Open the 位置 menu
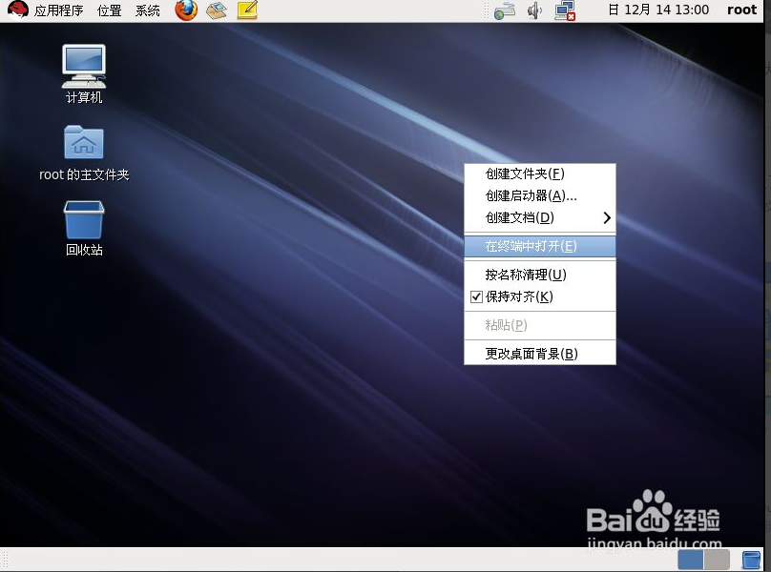771x572 pixels. coord(109,10)
